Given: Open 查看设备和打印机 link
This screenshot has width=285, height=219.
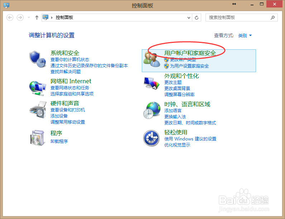Looking at the screenshot, I should (68, 110).
